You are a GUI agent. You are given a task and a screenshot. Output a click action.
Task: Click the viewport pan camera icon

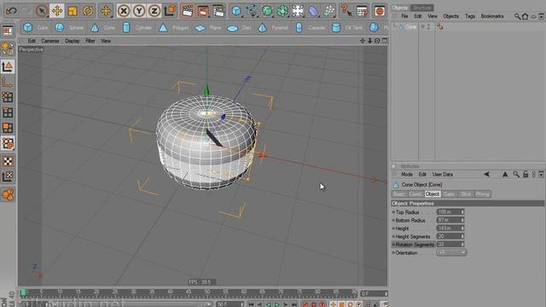[x=362, y=41]
